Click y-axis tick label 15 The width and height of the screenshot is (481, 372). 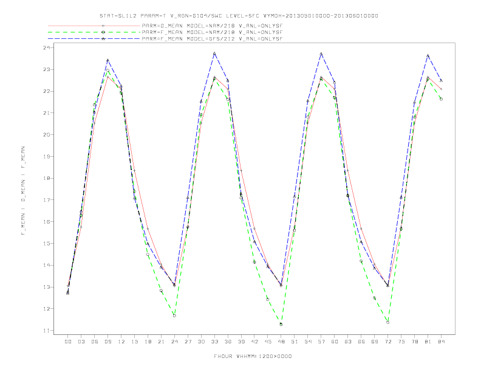(46, 243)
